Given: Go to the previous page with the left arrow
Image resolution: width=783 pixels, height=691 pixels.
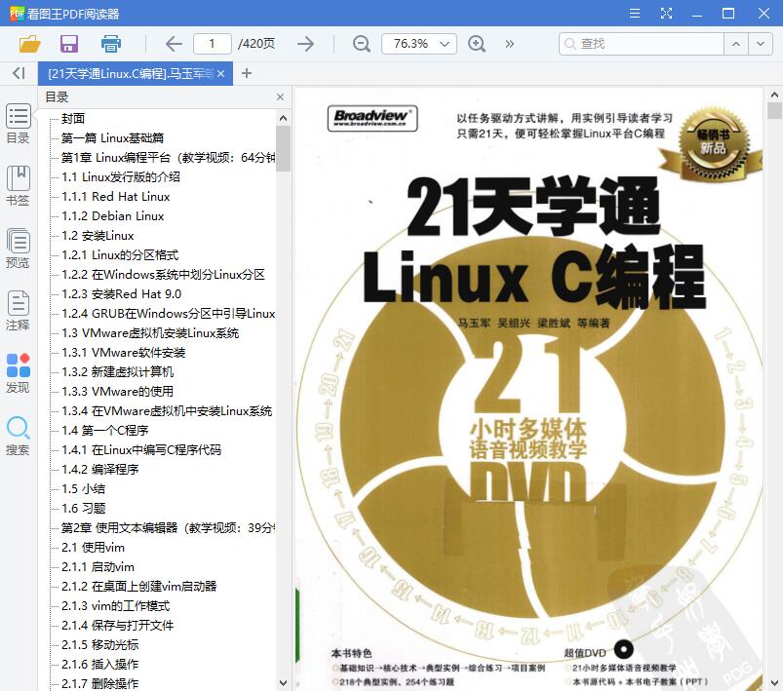Looking at the screenshot, I should [x=174, y=44].
